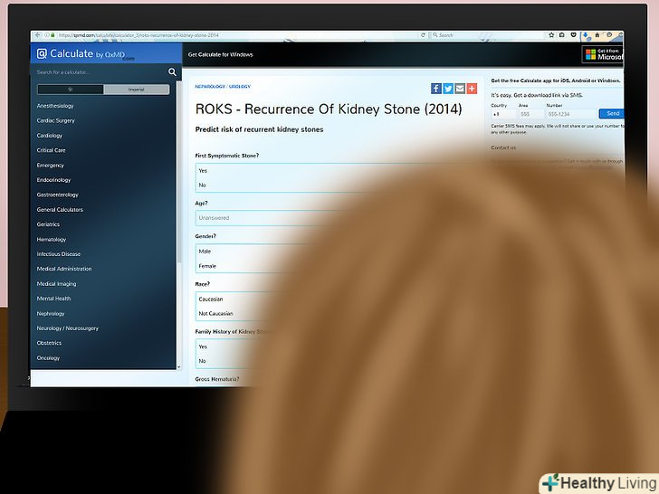The width and height of the screenshot is (659, 494).
Task: Open the Neurology / Neurosurgery category
Action: 67,328
